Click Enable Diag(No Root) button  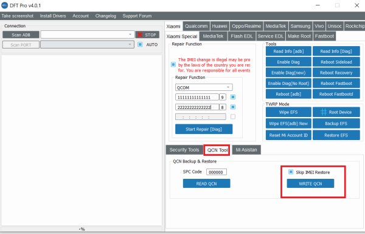(288, 83)
